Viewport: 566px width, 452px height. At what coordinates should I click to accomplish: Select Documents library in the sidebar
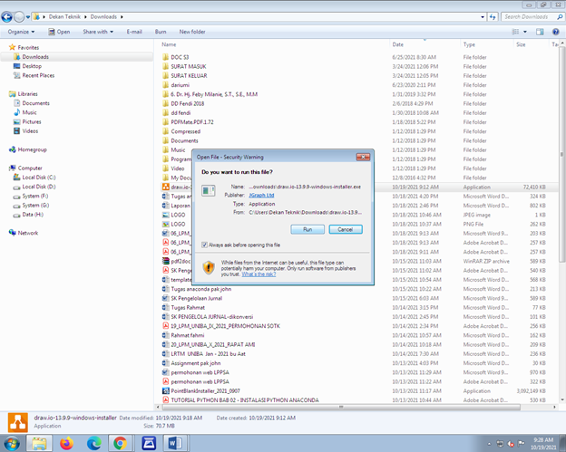tap(35, 103)
